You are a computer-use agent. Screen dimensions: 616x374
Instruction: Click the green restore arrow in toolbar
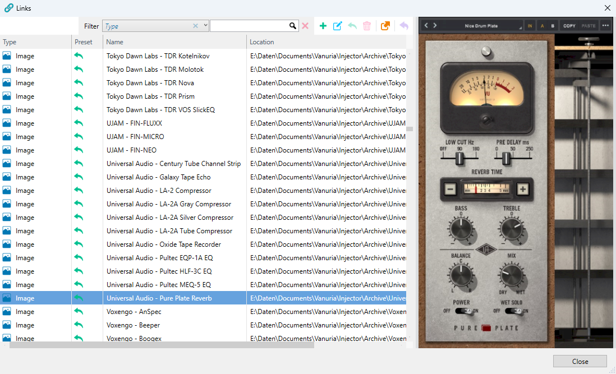click(x=352, y=26)
